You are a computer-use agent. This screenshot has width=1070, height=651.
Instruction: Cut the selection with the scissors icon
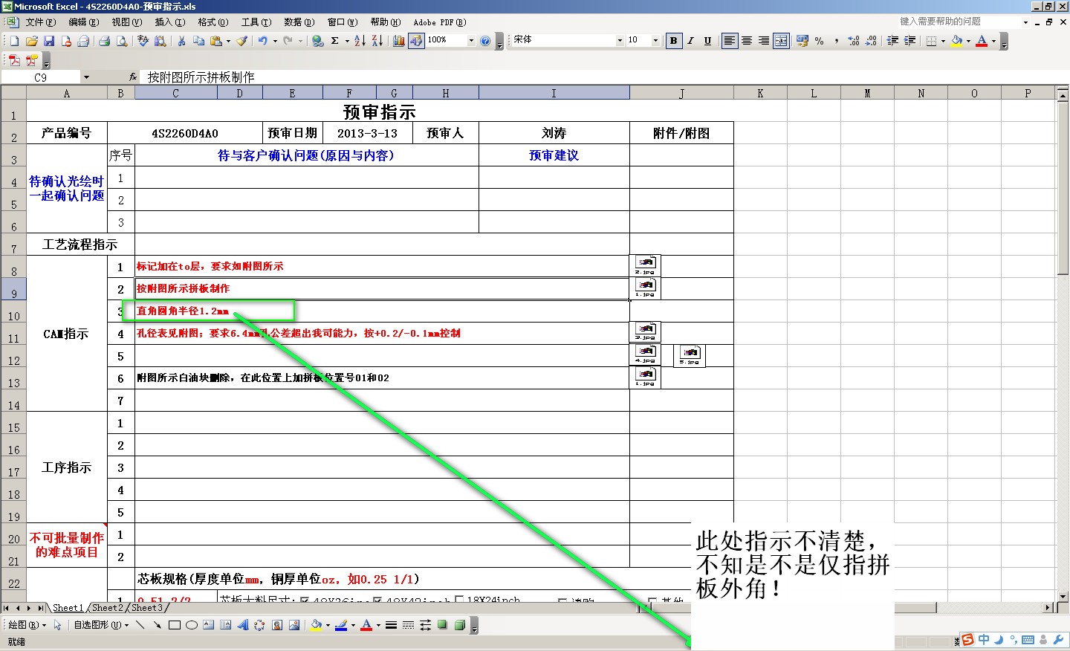coord(181,41)
